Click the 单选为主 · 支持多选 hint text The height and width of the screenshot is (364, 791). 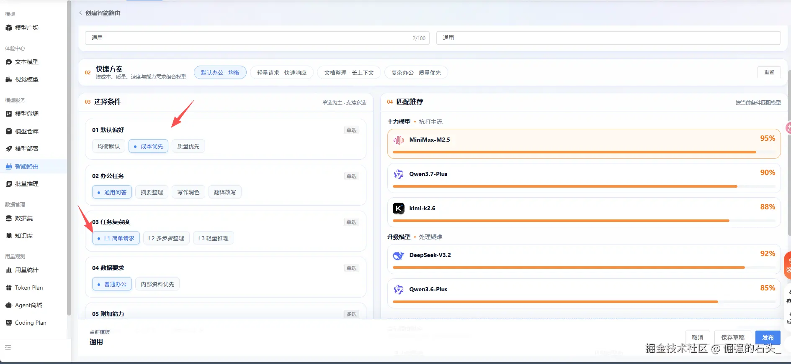344,102
